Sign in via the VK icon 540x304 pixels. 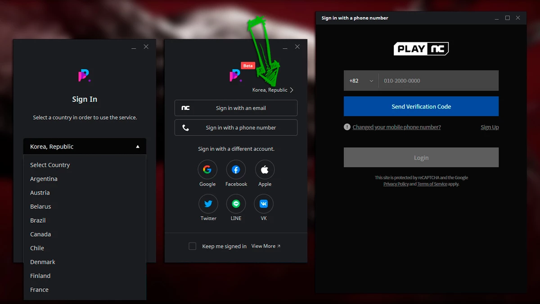[x=263, y=204]
